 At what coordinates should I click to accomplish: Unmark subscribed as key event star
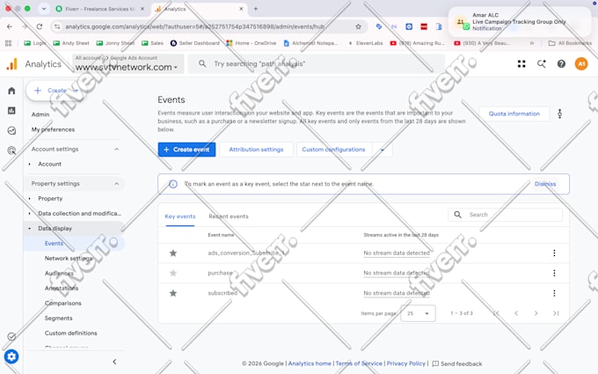(173, 293)
